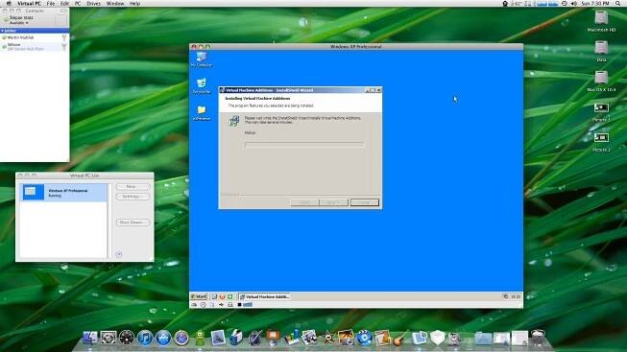Image resolution: width=627 pixels, height=352 pixels.
Task: Open the Drives menu
Action: tap(93, 4)
